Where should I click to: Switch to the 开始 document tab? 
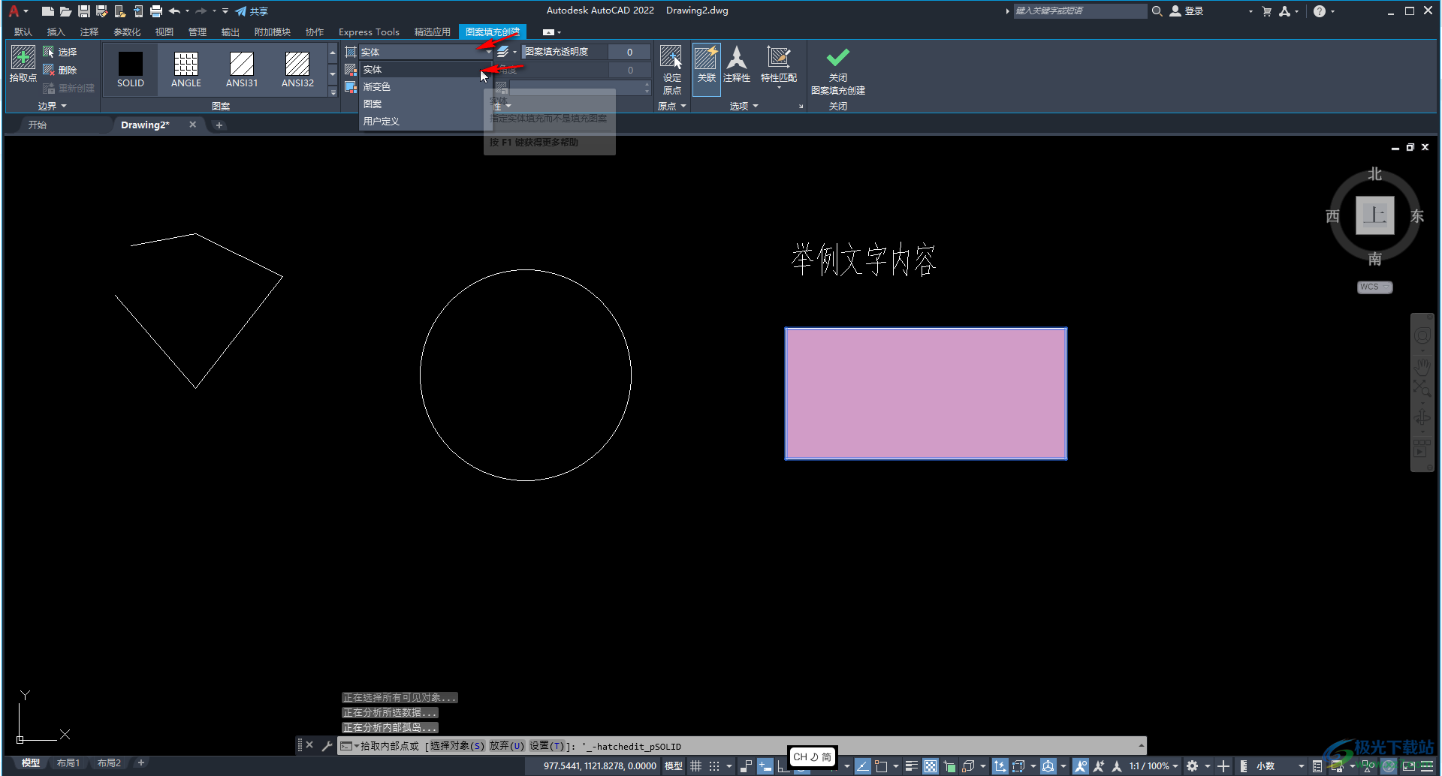[38, 125]
